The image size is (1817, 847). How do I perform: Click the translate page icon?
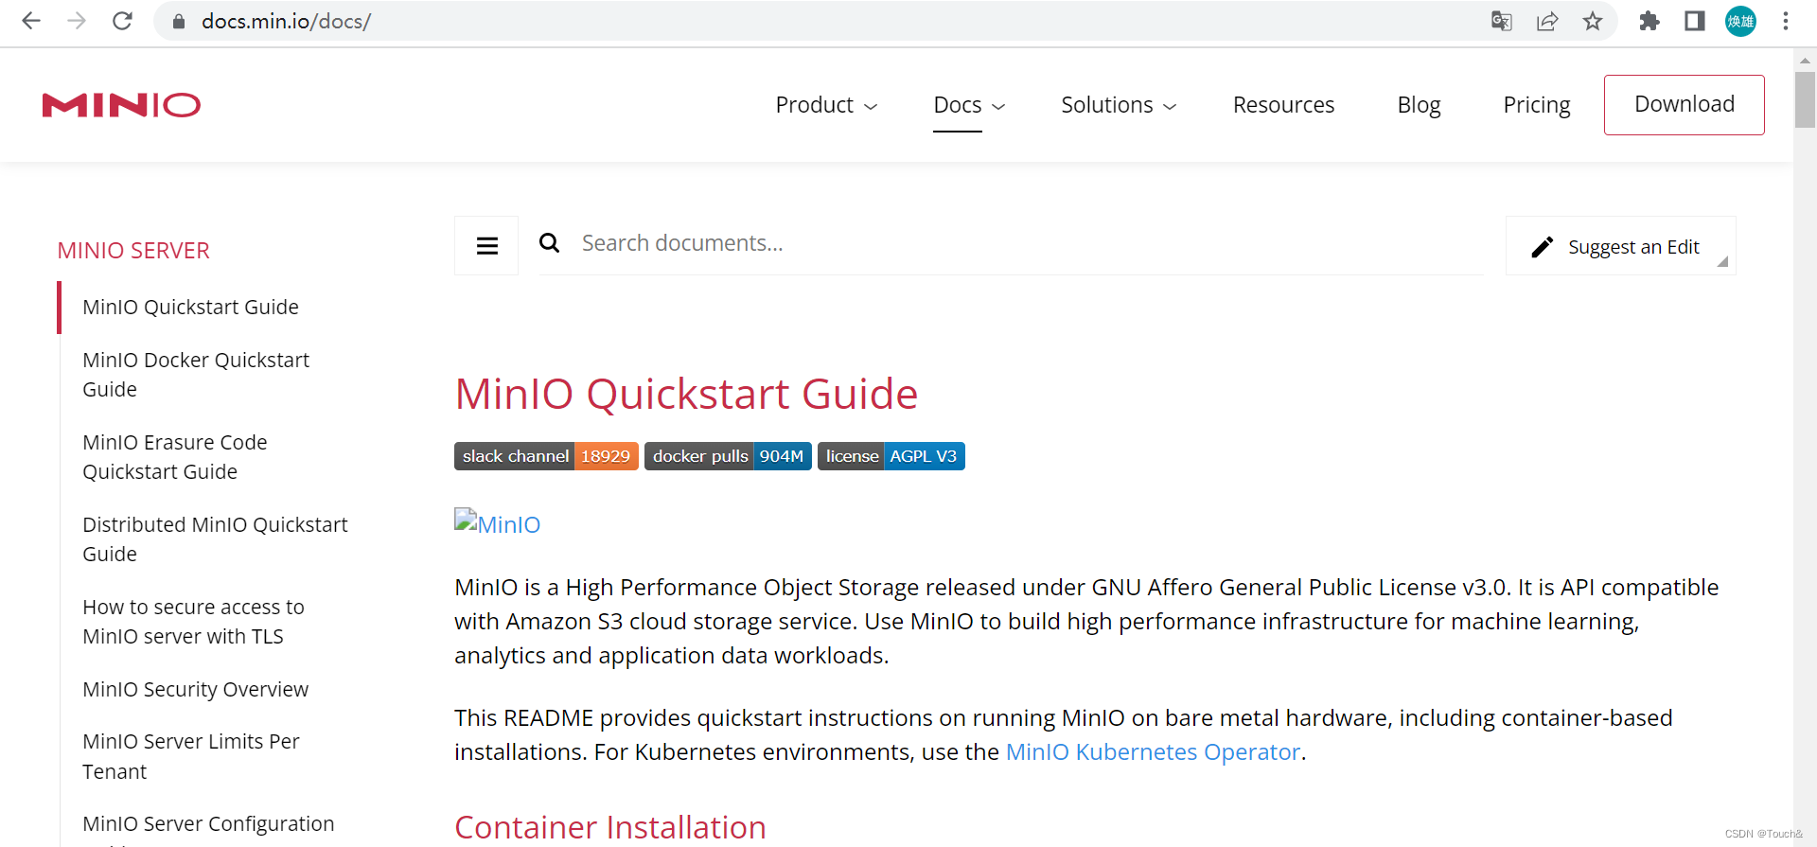[x=1501, y=21]
